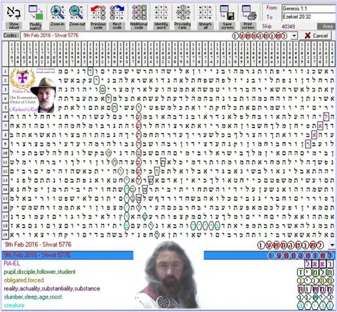Print the matrix with the Print screen icon
This screenshot has height=312, width=337.
[x=249, y=17]
